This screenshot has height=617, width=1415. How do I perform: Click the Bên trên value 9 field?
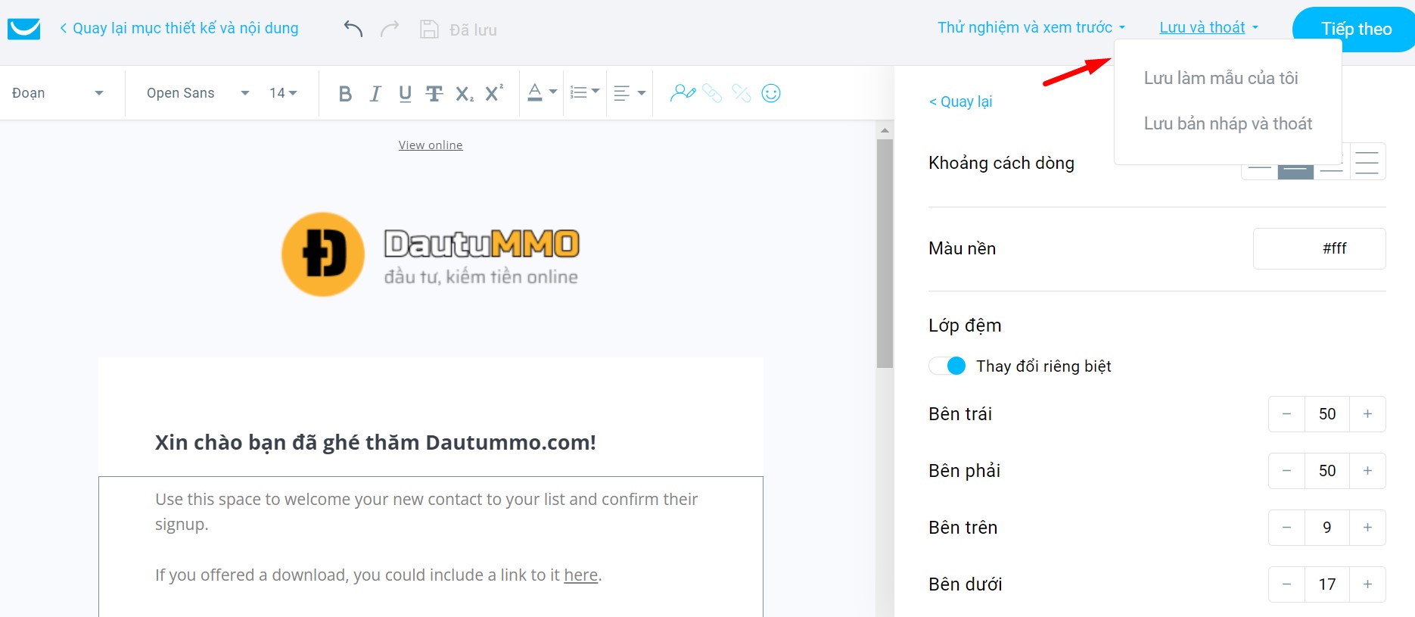click(1327, 528)
